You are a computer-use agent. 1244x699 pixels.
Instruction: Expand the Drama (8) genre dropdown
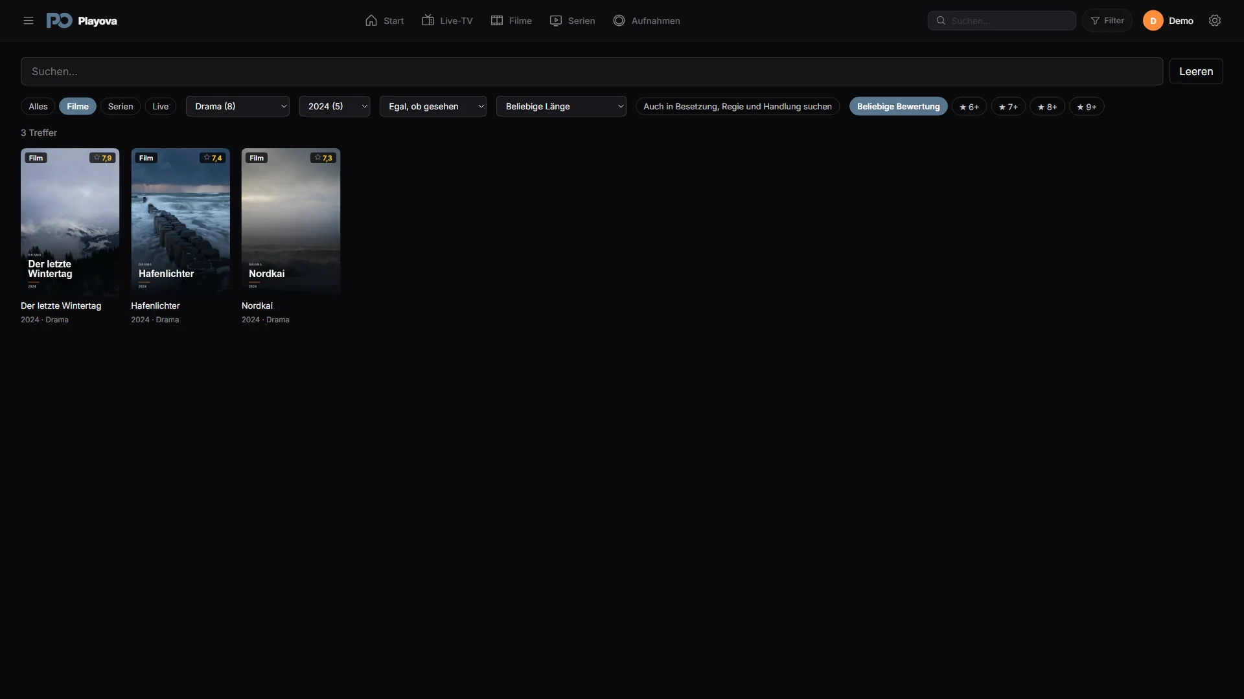tap(238, 106)
